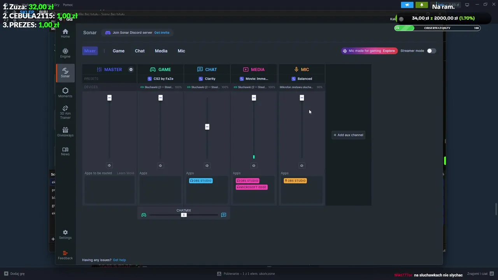Select the Sonar sidebar icon
This screenshot has height=280, width=498.
65,73
